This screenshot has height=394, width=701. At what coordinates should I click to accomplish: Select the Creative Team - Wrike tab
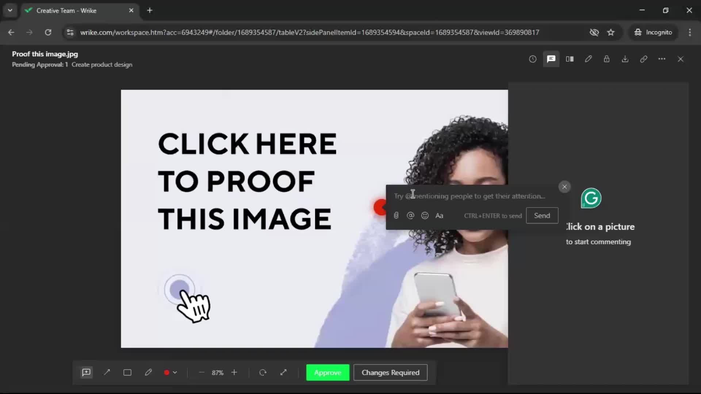(79, 11)
